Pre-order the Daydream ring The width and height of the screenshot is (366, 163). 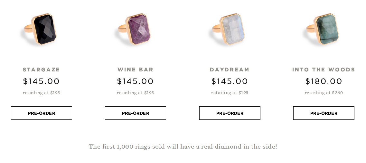230,113
